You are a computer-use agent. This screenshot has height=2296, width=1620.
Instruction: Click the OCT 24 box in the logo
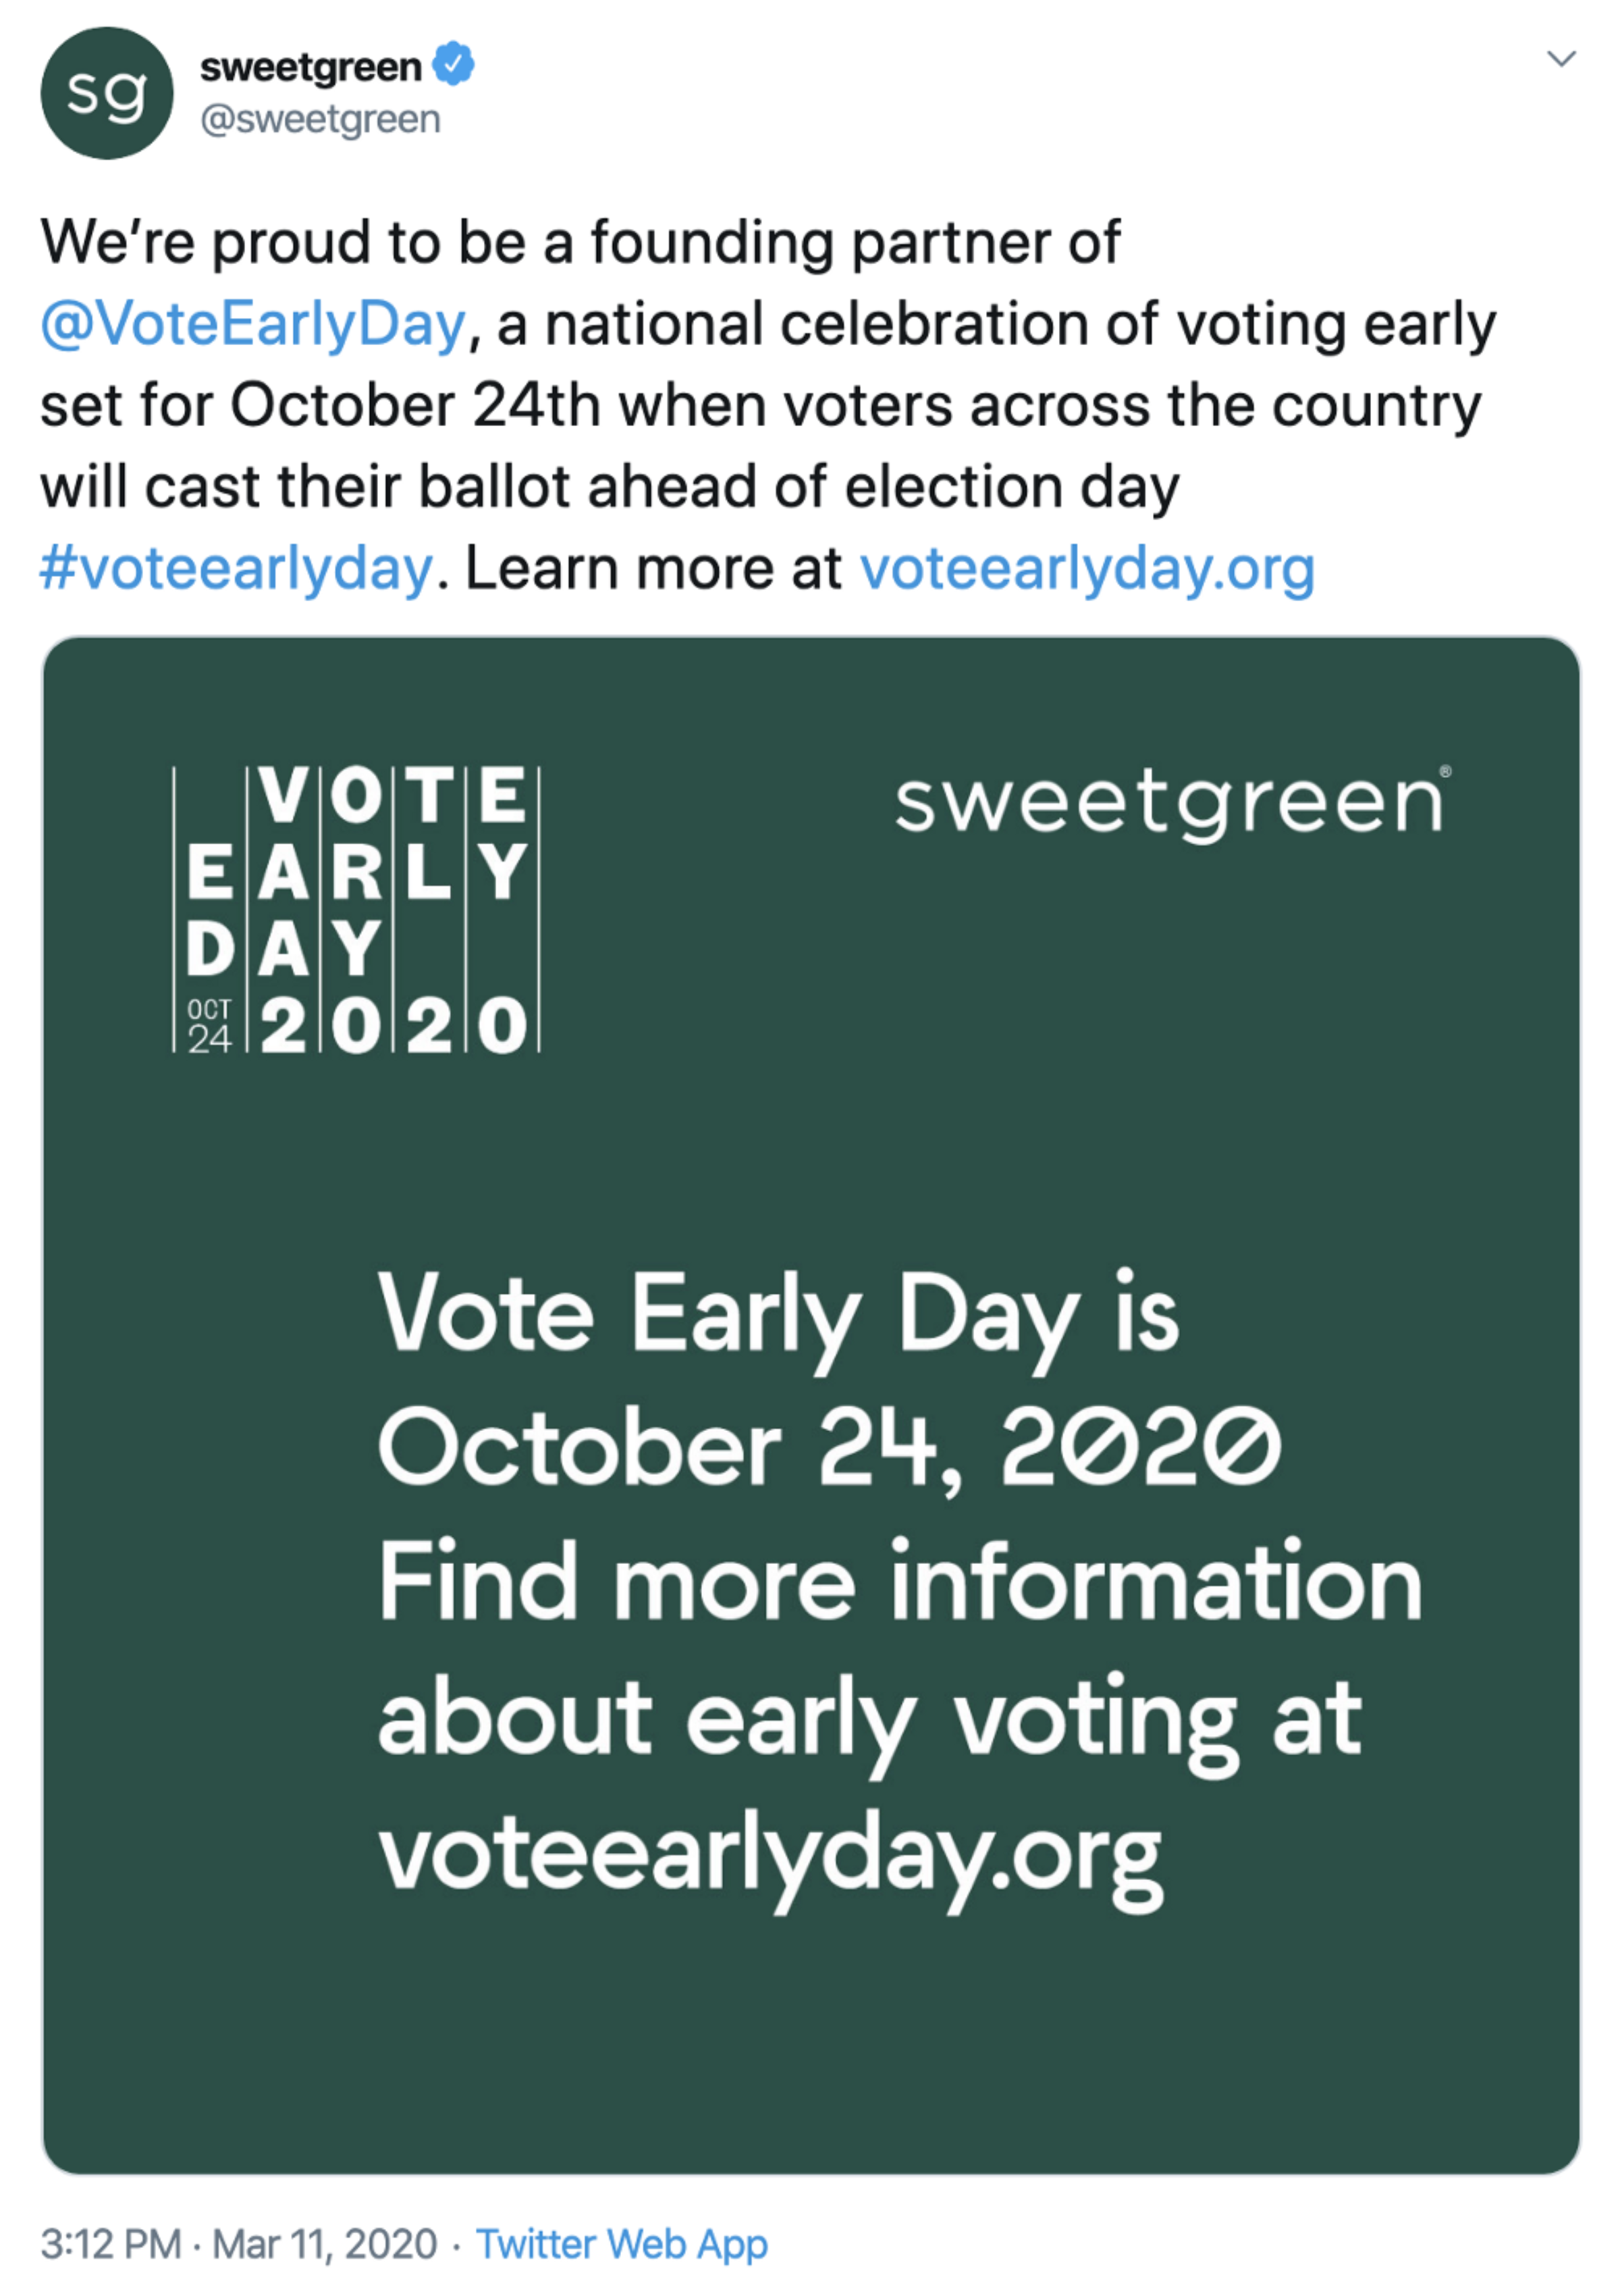(x=210, y=1025)
